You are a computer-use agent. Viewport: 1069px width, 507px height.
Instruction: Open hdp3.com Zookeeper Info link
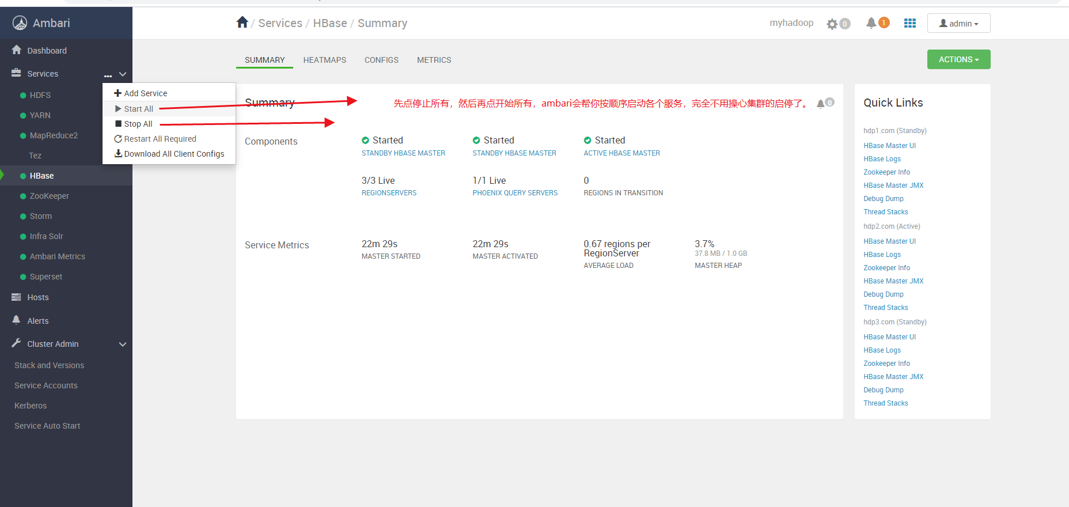(886, 364)
